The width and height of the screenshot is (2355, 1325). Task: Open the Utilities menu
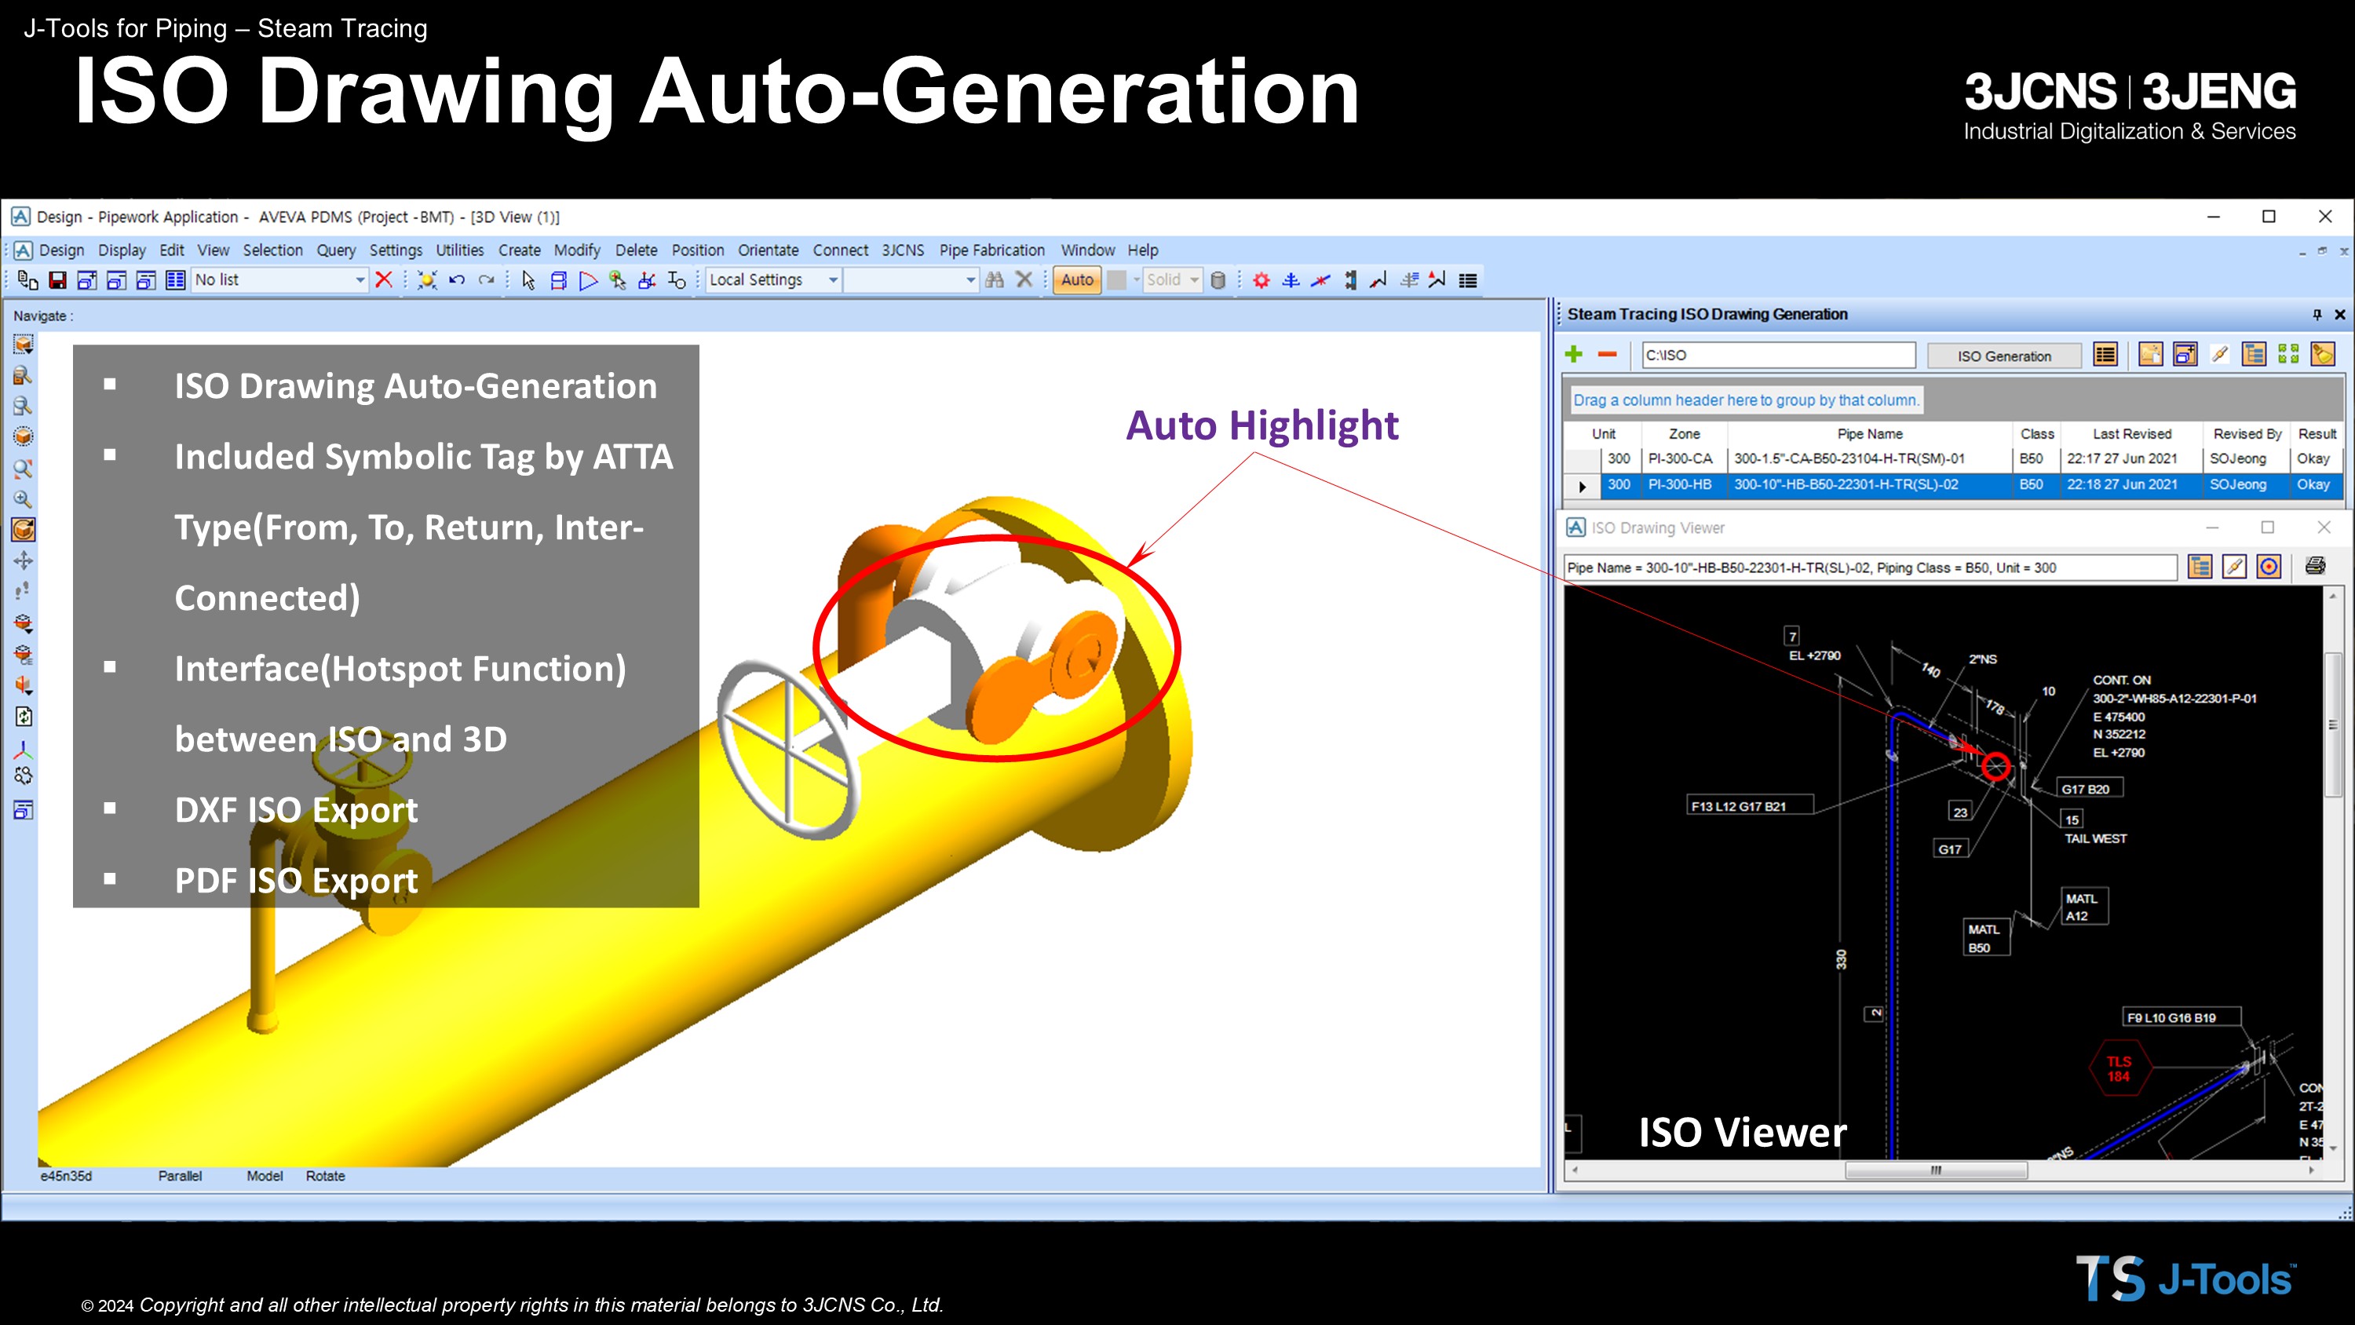click(x=460, y=250)
